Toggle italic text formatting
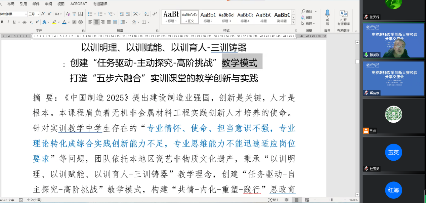This screenshot has height=203, width=426. 8,22
